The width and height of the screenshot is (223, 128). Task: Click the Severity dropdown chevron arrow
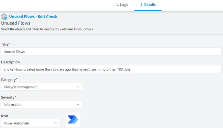[78, 104]
